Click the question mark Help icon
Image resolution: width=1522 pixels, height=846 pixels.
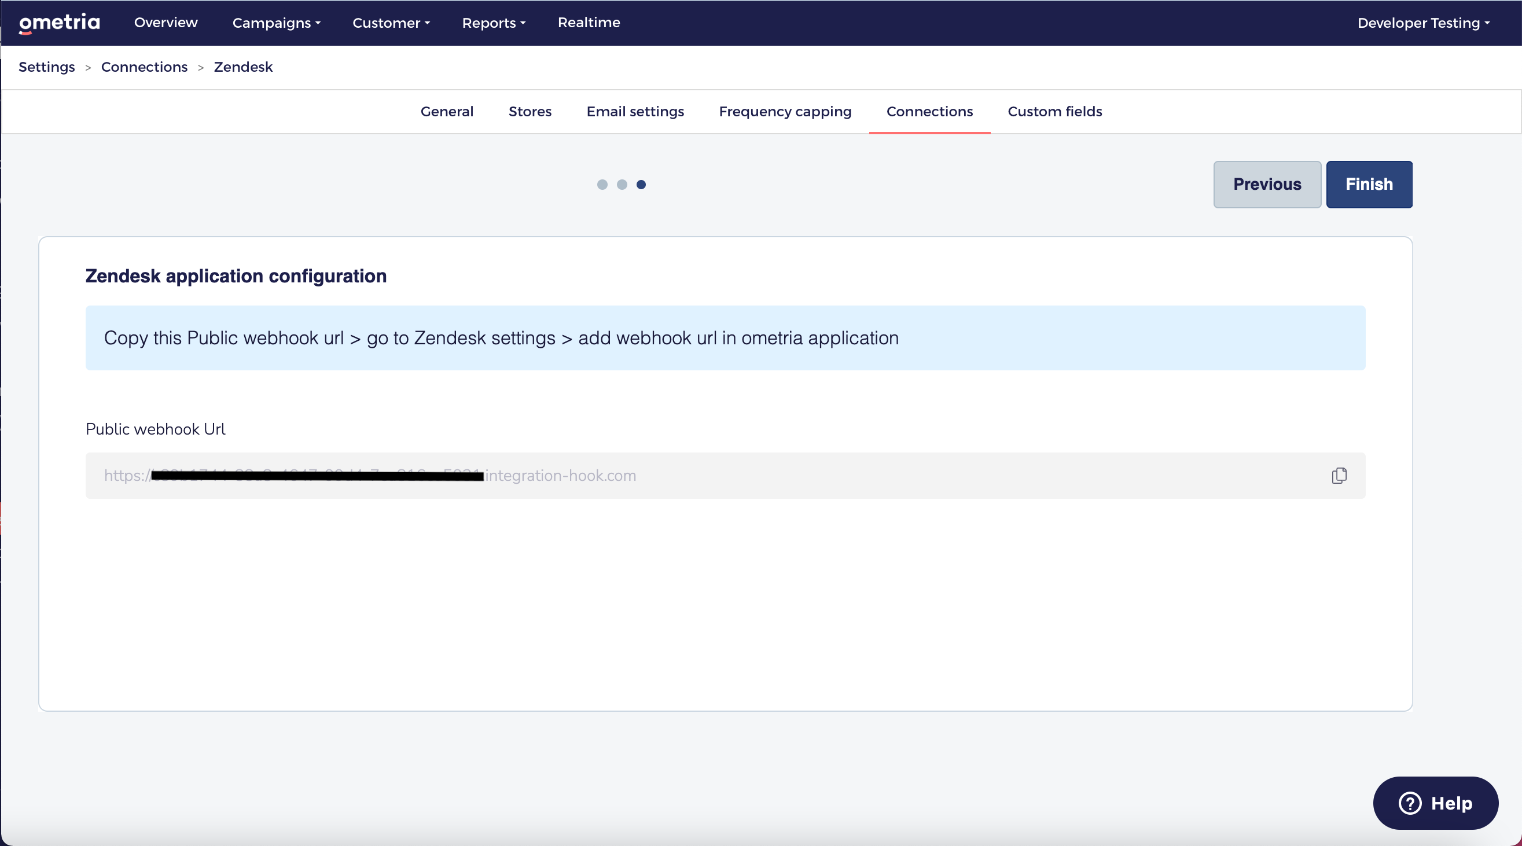(1410, 803)
